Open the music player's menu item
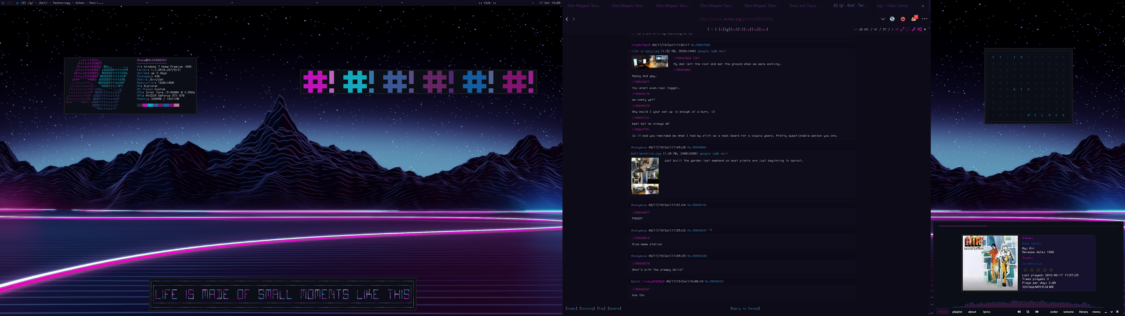The width and height of the screenshot is (1125, 316). pos(1097,312)
